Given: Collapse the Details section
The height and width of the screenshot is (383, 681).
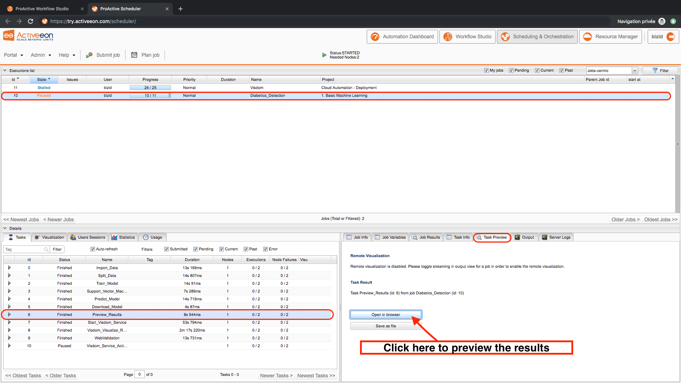Looking at the screenshot, I should click(5, 228).
